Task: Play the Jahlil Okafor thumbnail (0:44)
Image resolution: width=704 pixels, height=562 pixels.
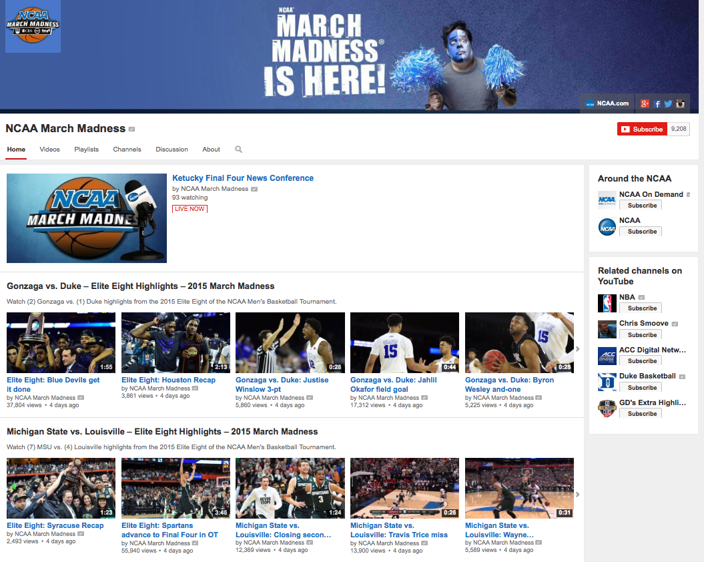Action: coord(404,342)
